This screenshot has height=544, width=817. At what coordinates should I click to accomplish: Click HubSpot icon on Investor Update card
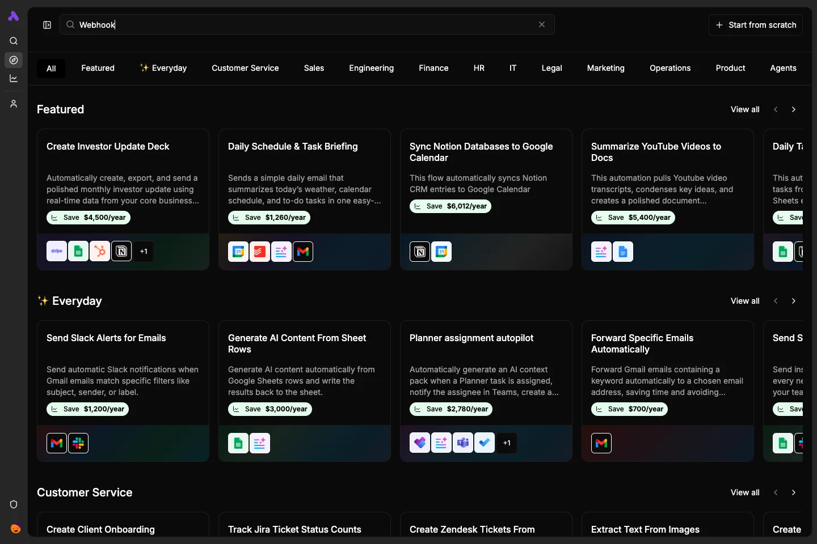(100, 251)
